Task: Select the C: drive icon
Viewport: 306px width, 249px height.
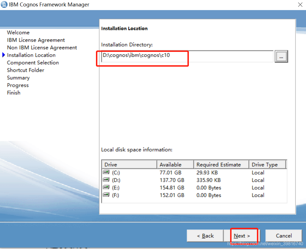Action: [x=106, y=172]
